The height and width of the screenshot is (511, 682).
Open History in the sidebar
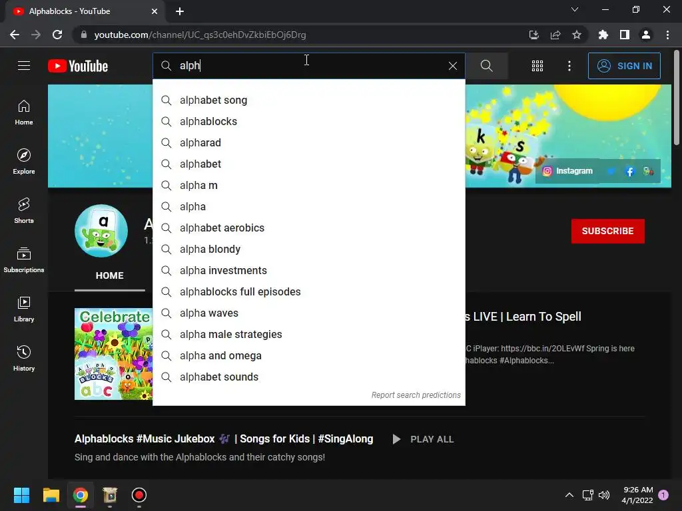(x=24, y=357)
